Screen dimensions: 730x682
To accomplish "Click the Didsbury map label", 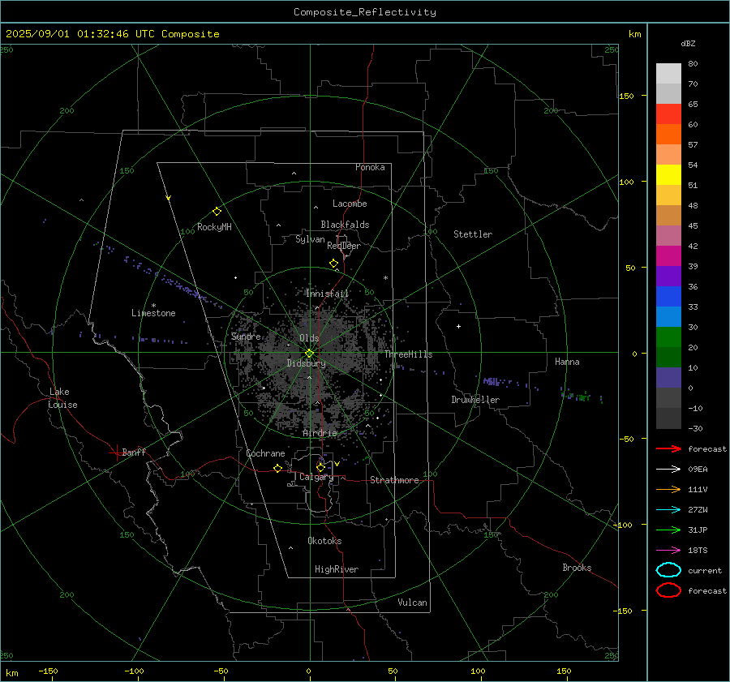I will [306, 363].
